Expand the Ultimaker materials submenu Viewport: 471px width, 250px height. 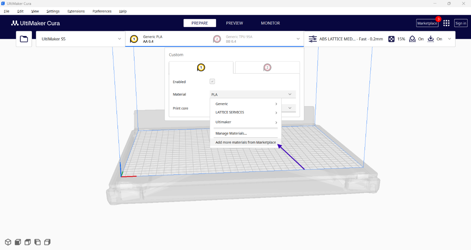[246, 122]
